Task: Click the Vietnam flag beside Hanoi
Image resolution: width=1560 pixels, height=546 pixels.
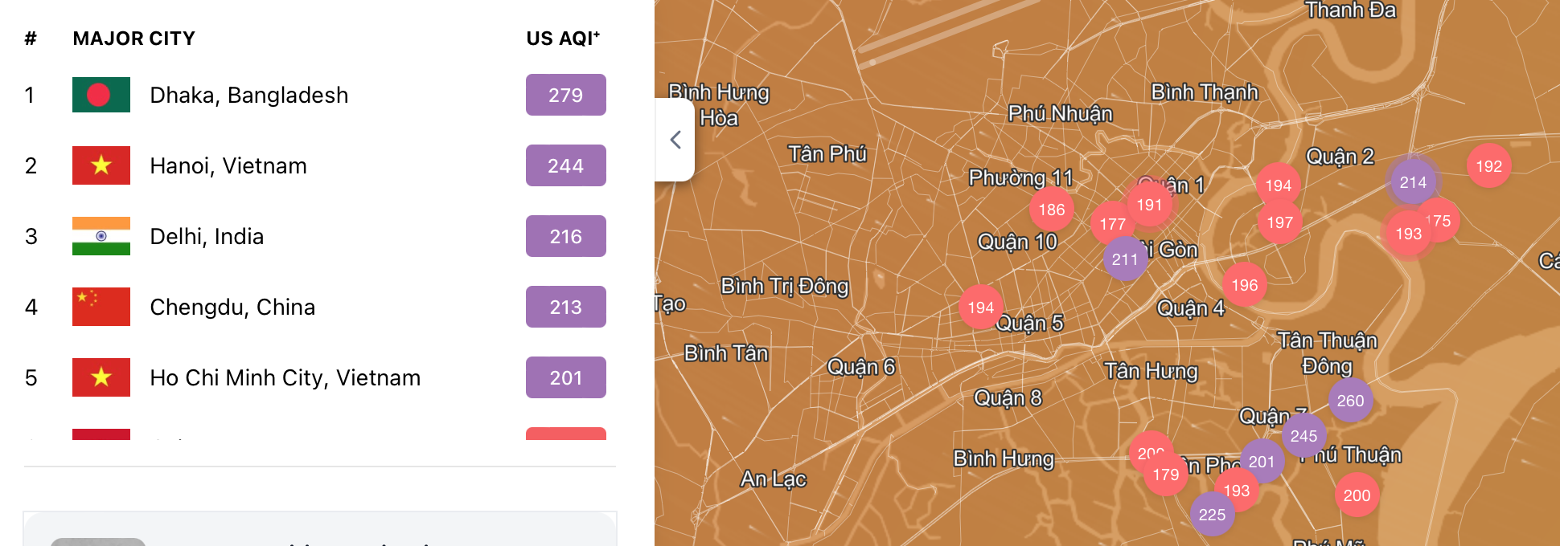Action: (101, 165)
